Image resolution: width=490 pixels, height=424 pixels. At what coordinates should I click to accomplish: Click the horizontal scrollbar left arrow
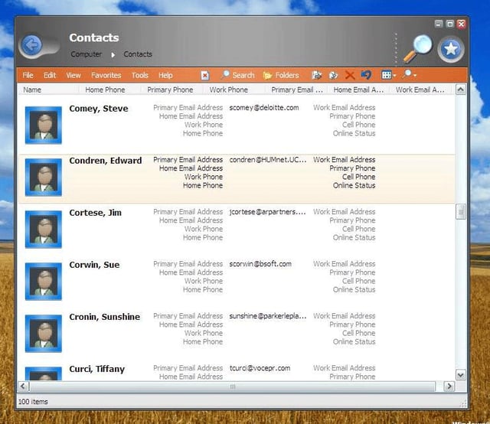[23, 386]
